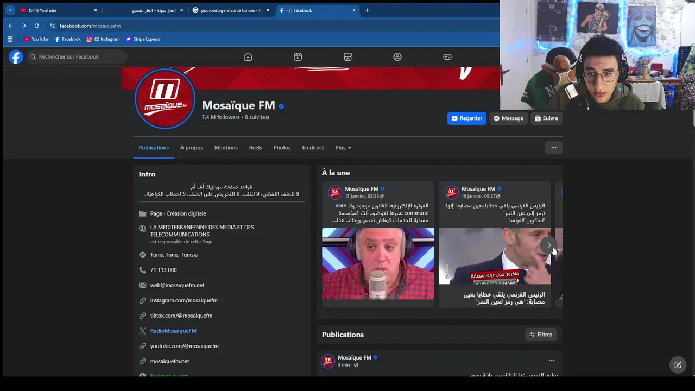Open the Facebook Video tab icon
The width and height of the screenshot is (695, 391).
click(298, 57)
